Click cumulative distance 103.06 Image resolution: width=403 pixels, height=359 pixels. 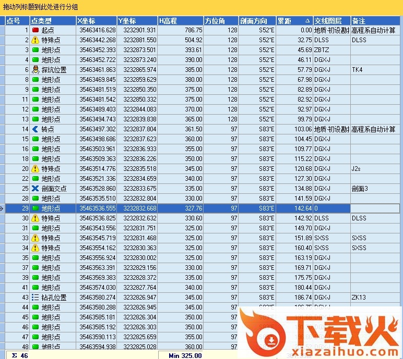click(294, 129)
